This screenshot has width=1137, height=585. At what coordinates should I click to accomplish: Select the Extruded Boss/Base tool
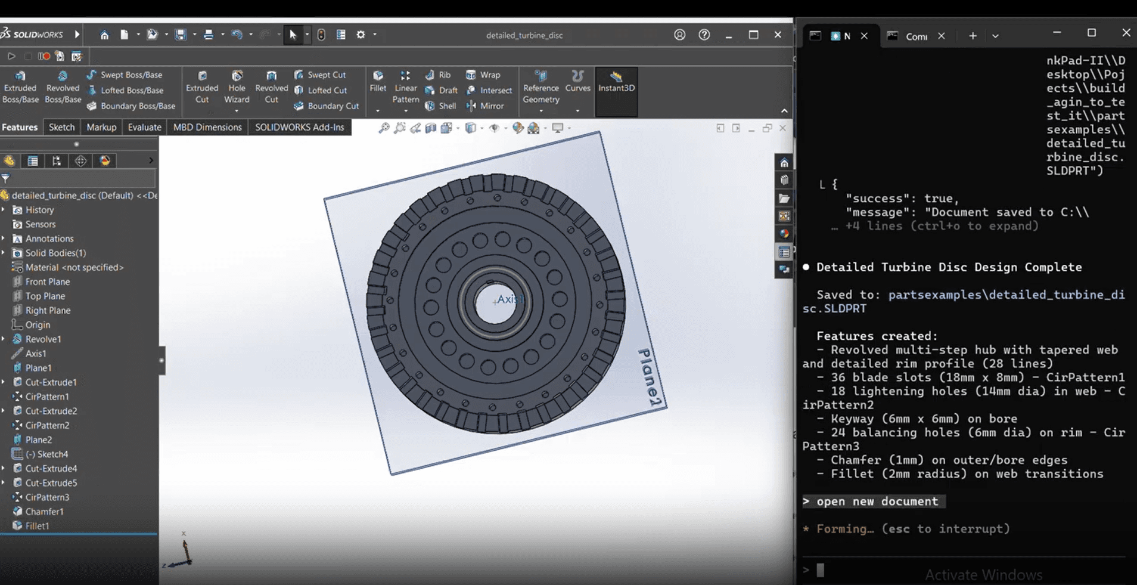[20, 87]
